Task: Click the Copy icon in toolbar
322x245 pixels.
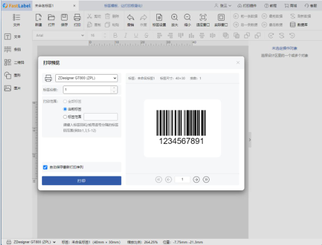Action: [x=89, y=24]
